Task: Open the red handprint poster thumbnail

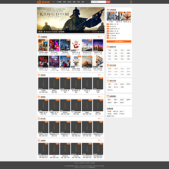Action: [x=76, y=46]
